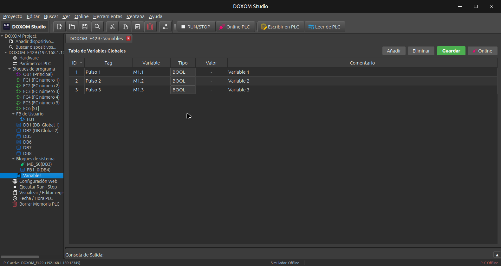
Task: Collapse Bloques de programa node
Action: pyautogui.click(x=10, y=69)
